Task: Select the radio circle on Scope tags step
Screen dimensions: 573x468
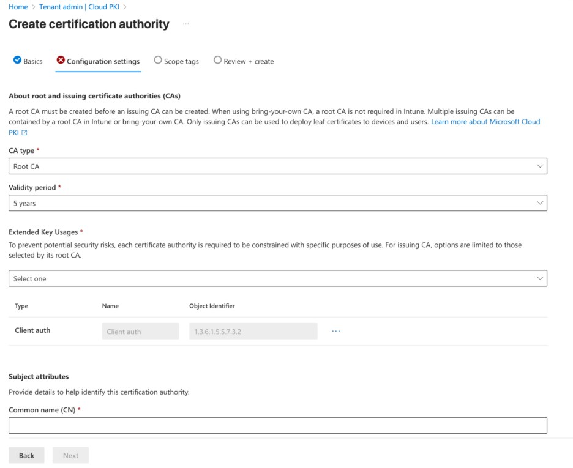Action: click(x=158, y=60)
